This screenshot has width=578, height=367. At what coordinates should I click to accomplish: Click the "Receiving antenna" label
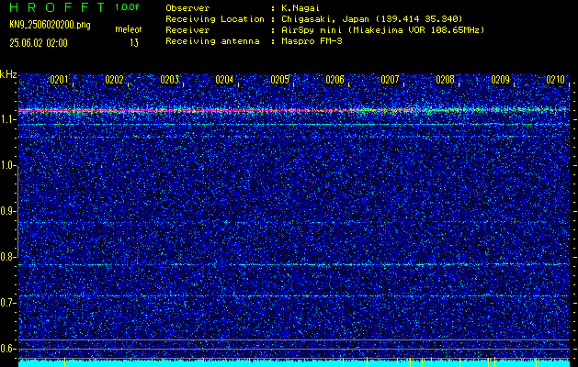coord(212,41)
